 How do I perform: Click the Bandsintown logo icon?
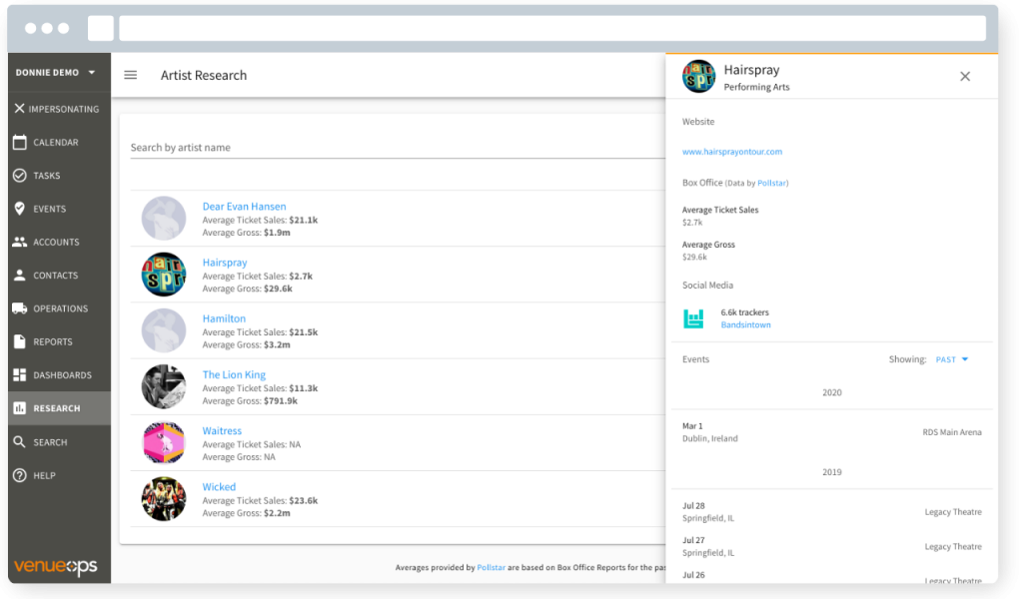click(693, 318)
